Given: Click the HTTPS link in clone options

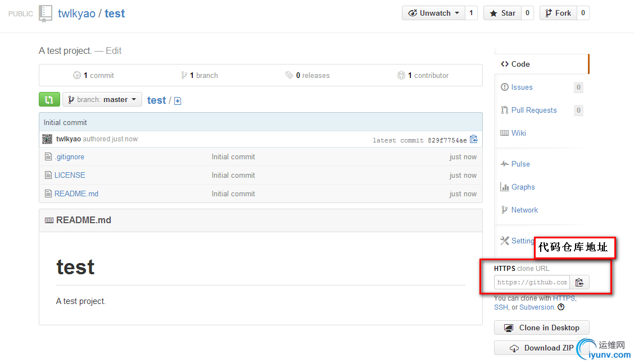Looking at the screenshot, I should 564,298.
